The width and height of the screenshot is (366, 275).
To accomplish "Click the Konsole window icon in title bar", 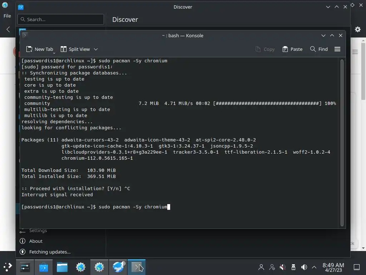I will 25,35.
